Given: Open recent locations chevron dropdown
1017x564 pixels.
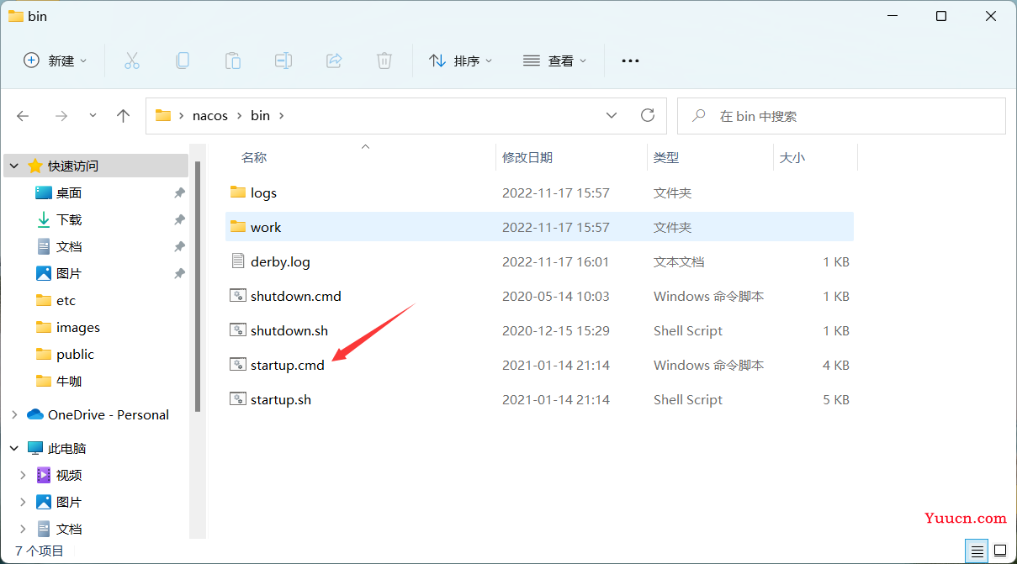Looking at the screenshot, I should pos(93,115).
